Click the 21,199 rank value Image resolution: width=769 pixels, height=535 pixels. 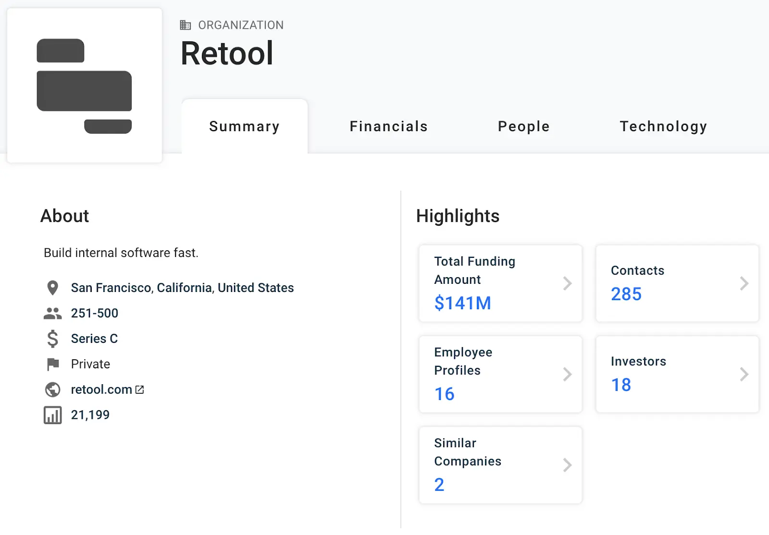pyautogui.click(x=90, y=415)
